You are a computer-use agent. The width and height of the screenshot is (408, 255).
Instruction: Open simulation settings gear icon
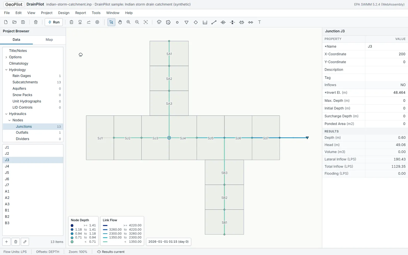[97, 22]
